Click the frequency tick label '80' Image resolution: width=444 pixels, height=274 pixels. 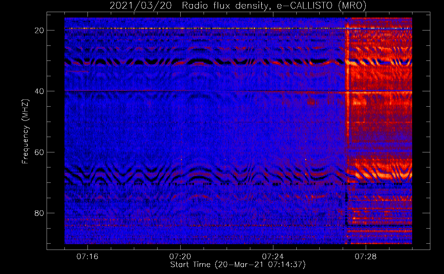click(x=40, y=213)
